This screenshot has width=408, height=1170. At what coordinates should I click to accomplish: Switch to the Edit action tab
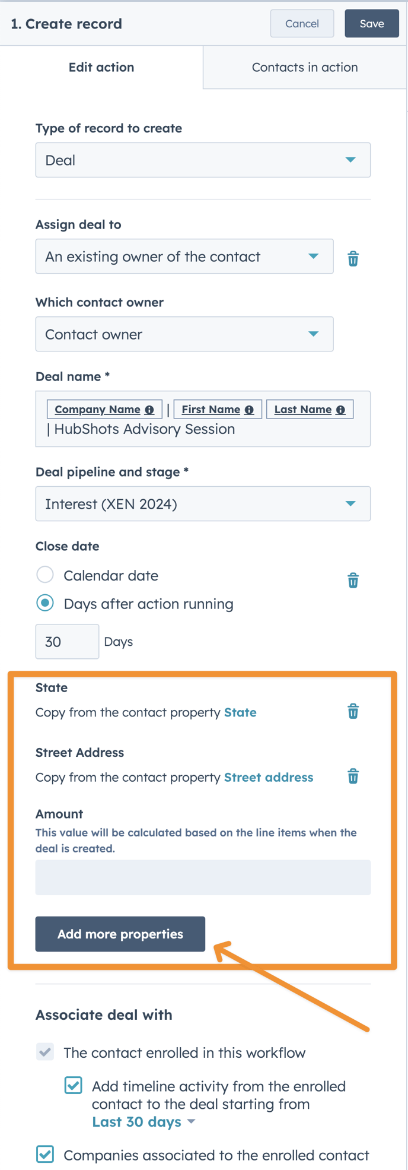pos(101,67)
